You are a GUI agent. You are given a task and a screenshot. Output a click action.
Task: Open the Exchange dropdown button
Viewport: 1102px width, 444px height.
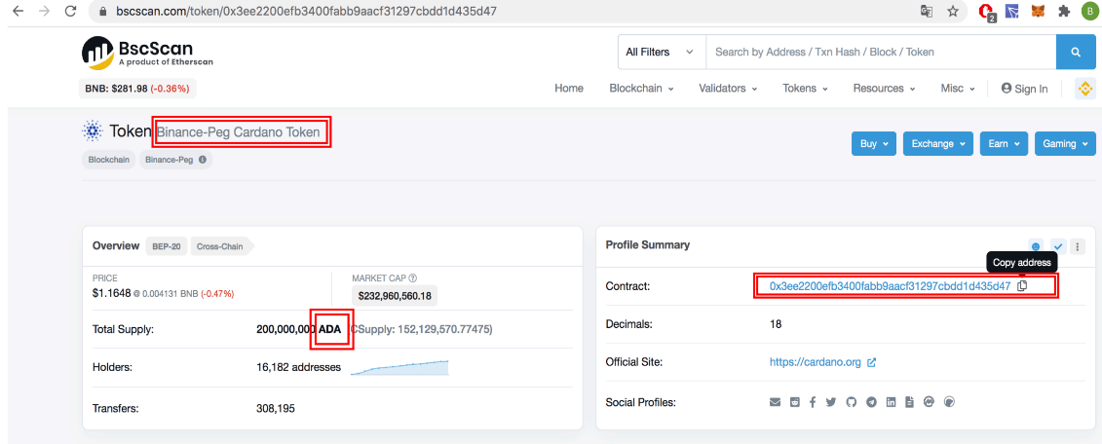pos(938,143)
